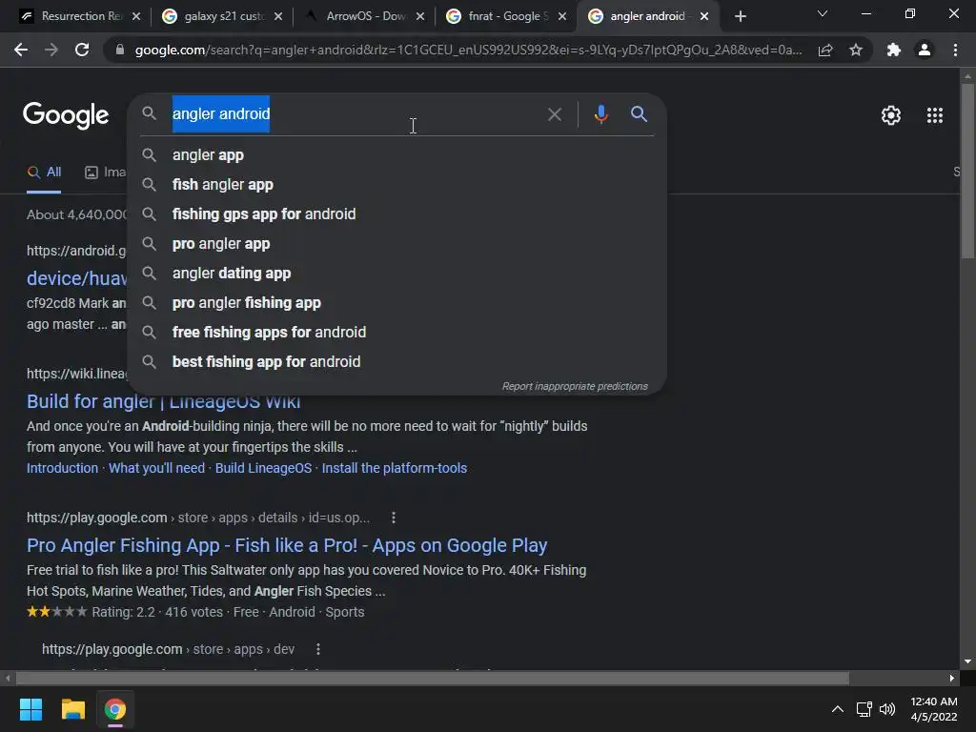Go to the Google homepage logo

[66, 115]
